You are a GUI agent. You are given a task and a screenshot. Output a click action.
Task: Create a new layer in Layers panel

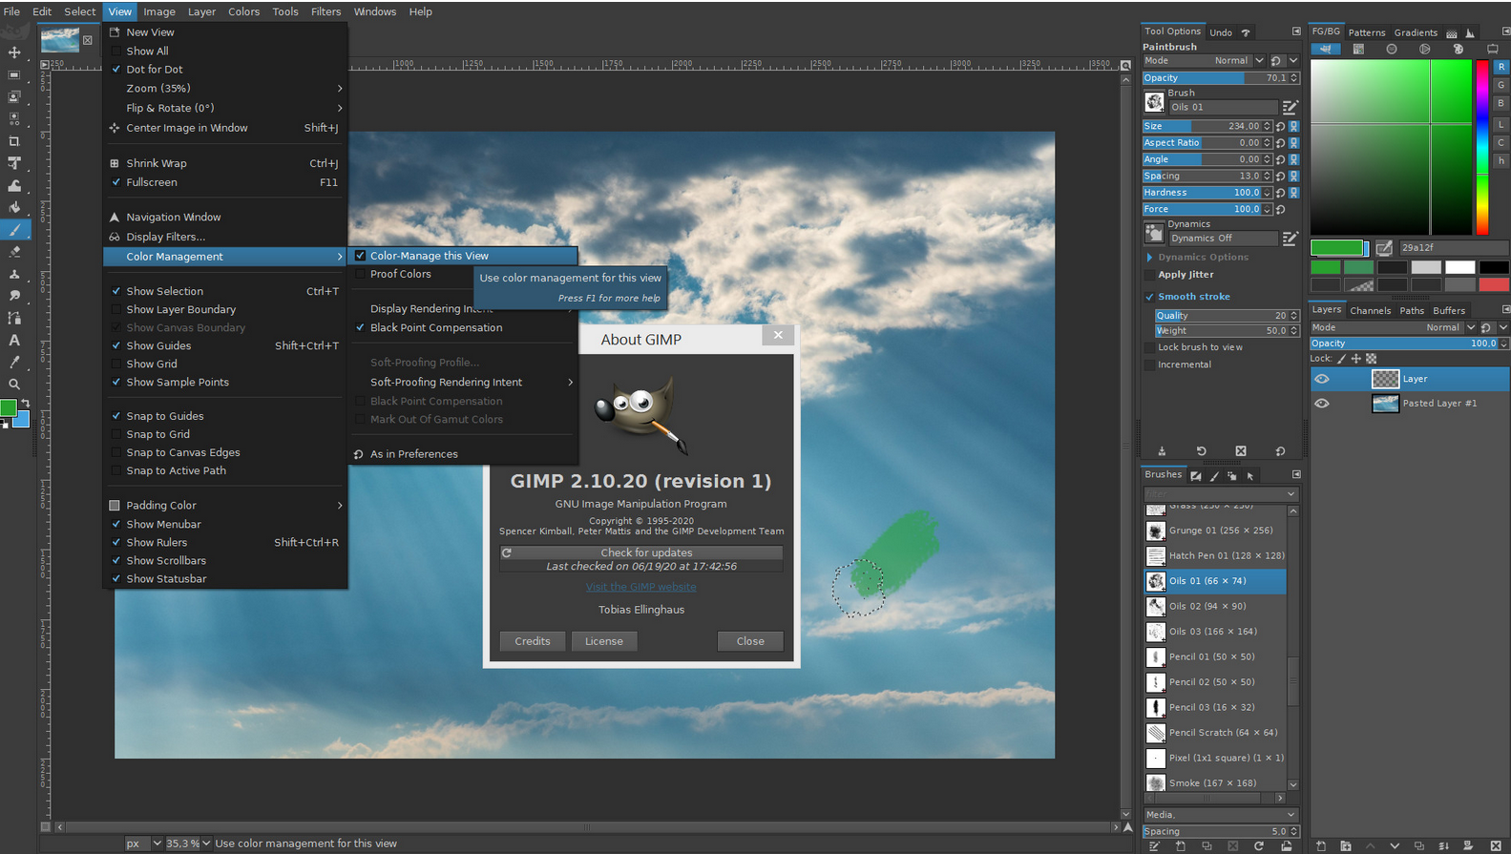coord(1321,845)
